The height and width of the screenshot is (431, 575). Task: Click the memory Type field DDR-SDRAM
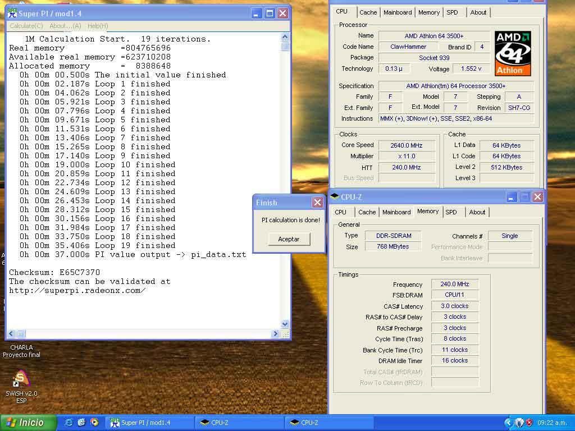[x=394, y=236]
